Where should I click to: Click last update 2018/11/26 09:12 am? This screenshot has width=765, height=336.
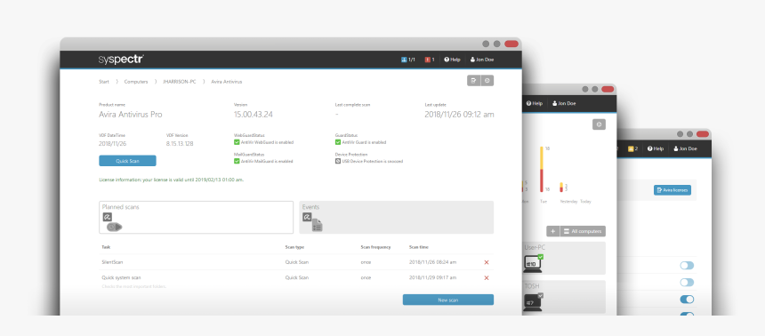pyautogui.click(x=459, y=115)
